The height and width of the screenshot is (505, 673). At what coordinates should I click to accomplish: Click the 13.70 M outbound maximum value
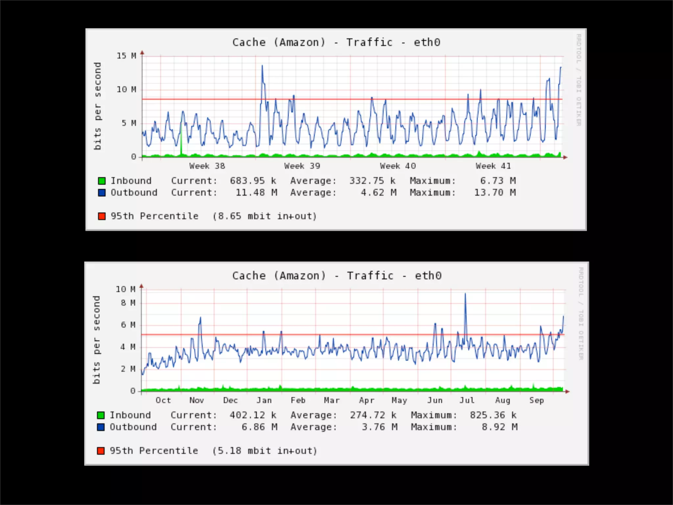pos(495,193)
